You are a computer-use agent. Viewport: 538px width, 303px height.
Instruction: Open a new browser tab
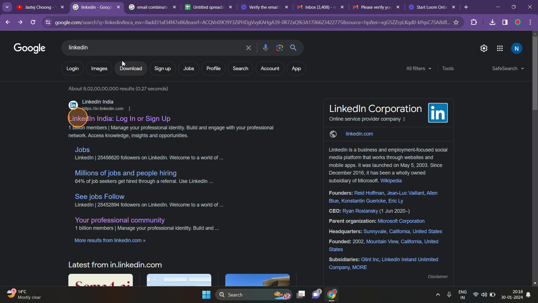pos(466,7)
